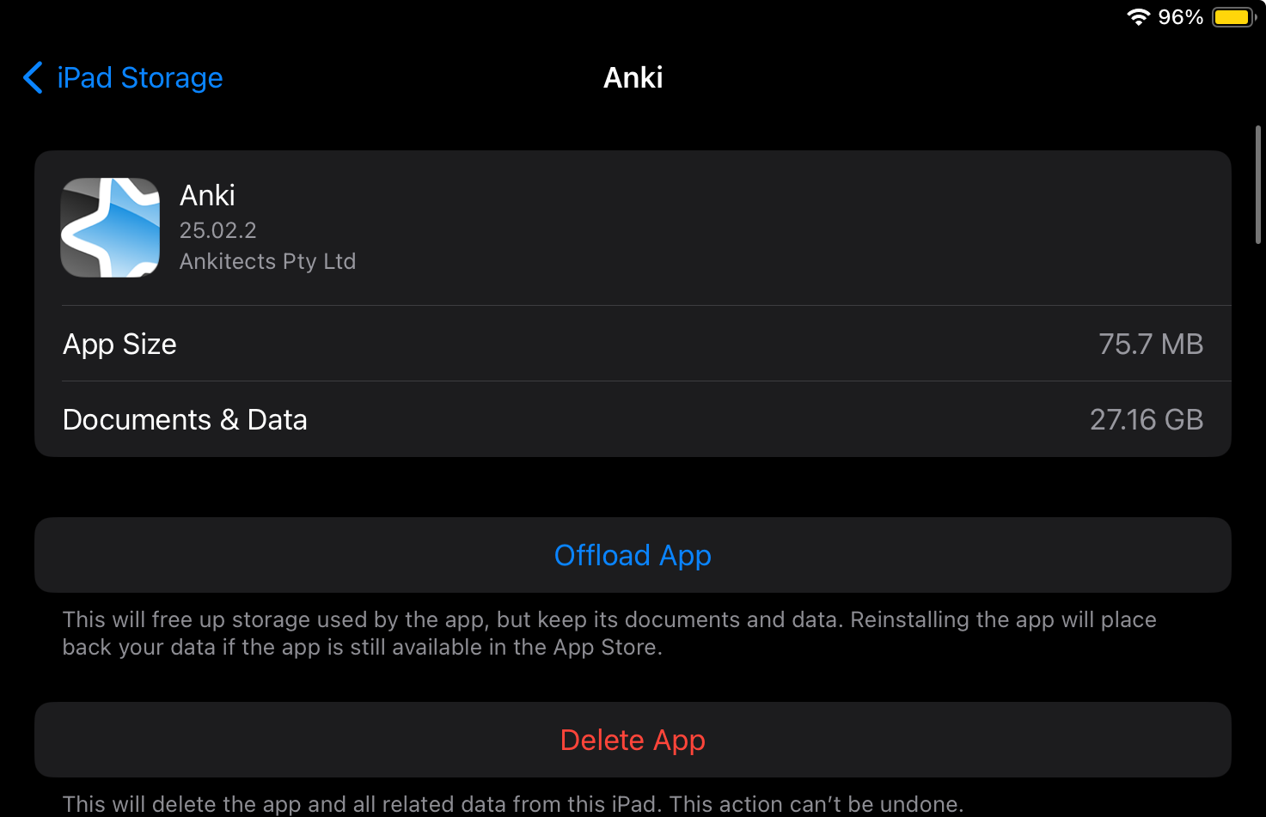Click the 75.7 MB size value
The height and width of the screenshot is (817, 1266).
click(1151, 344)
